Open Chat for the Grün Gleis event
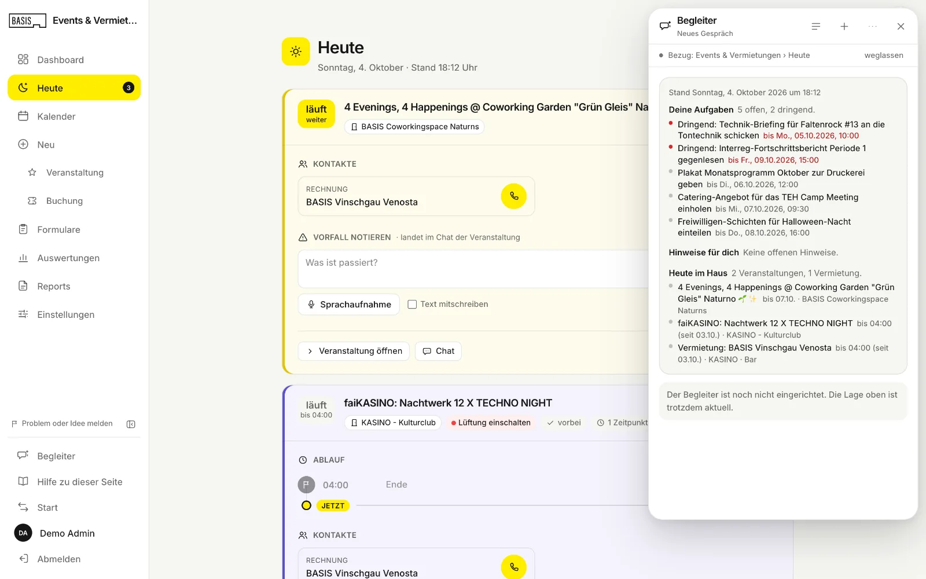The width and height of the screenshot is (926, 579). pos(438,351)
